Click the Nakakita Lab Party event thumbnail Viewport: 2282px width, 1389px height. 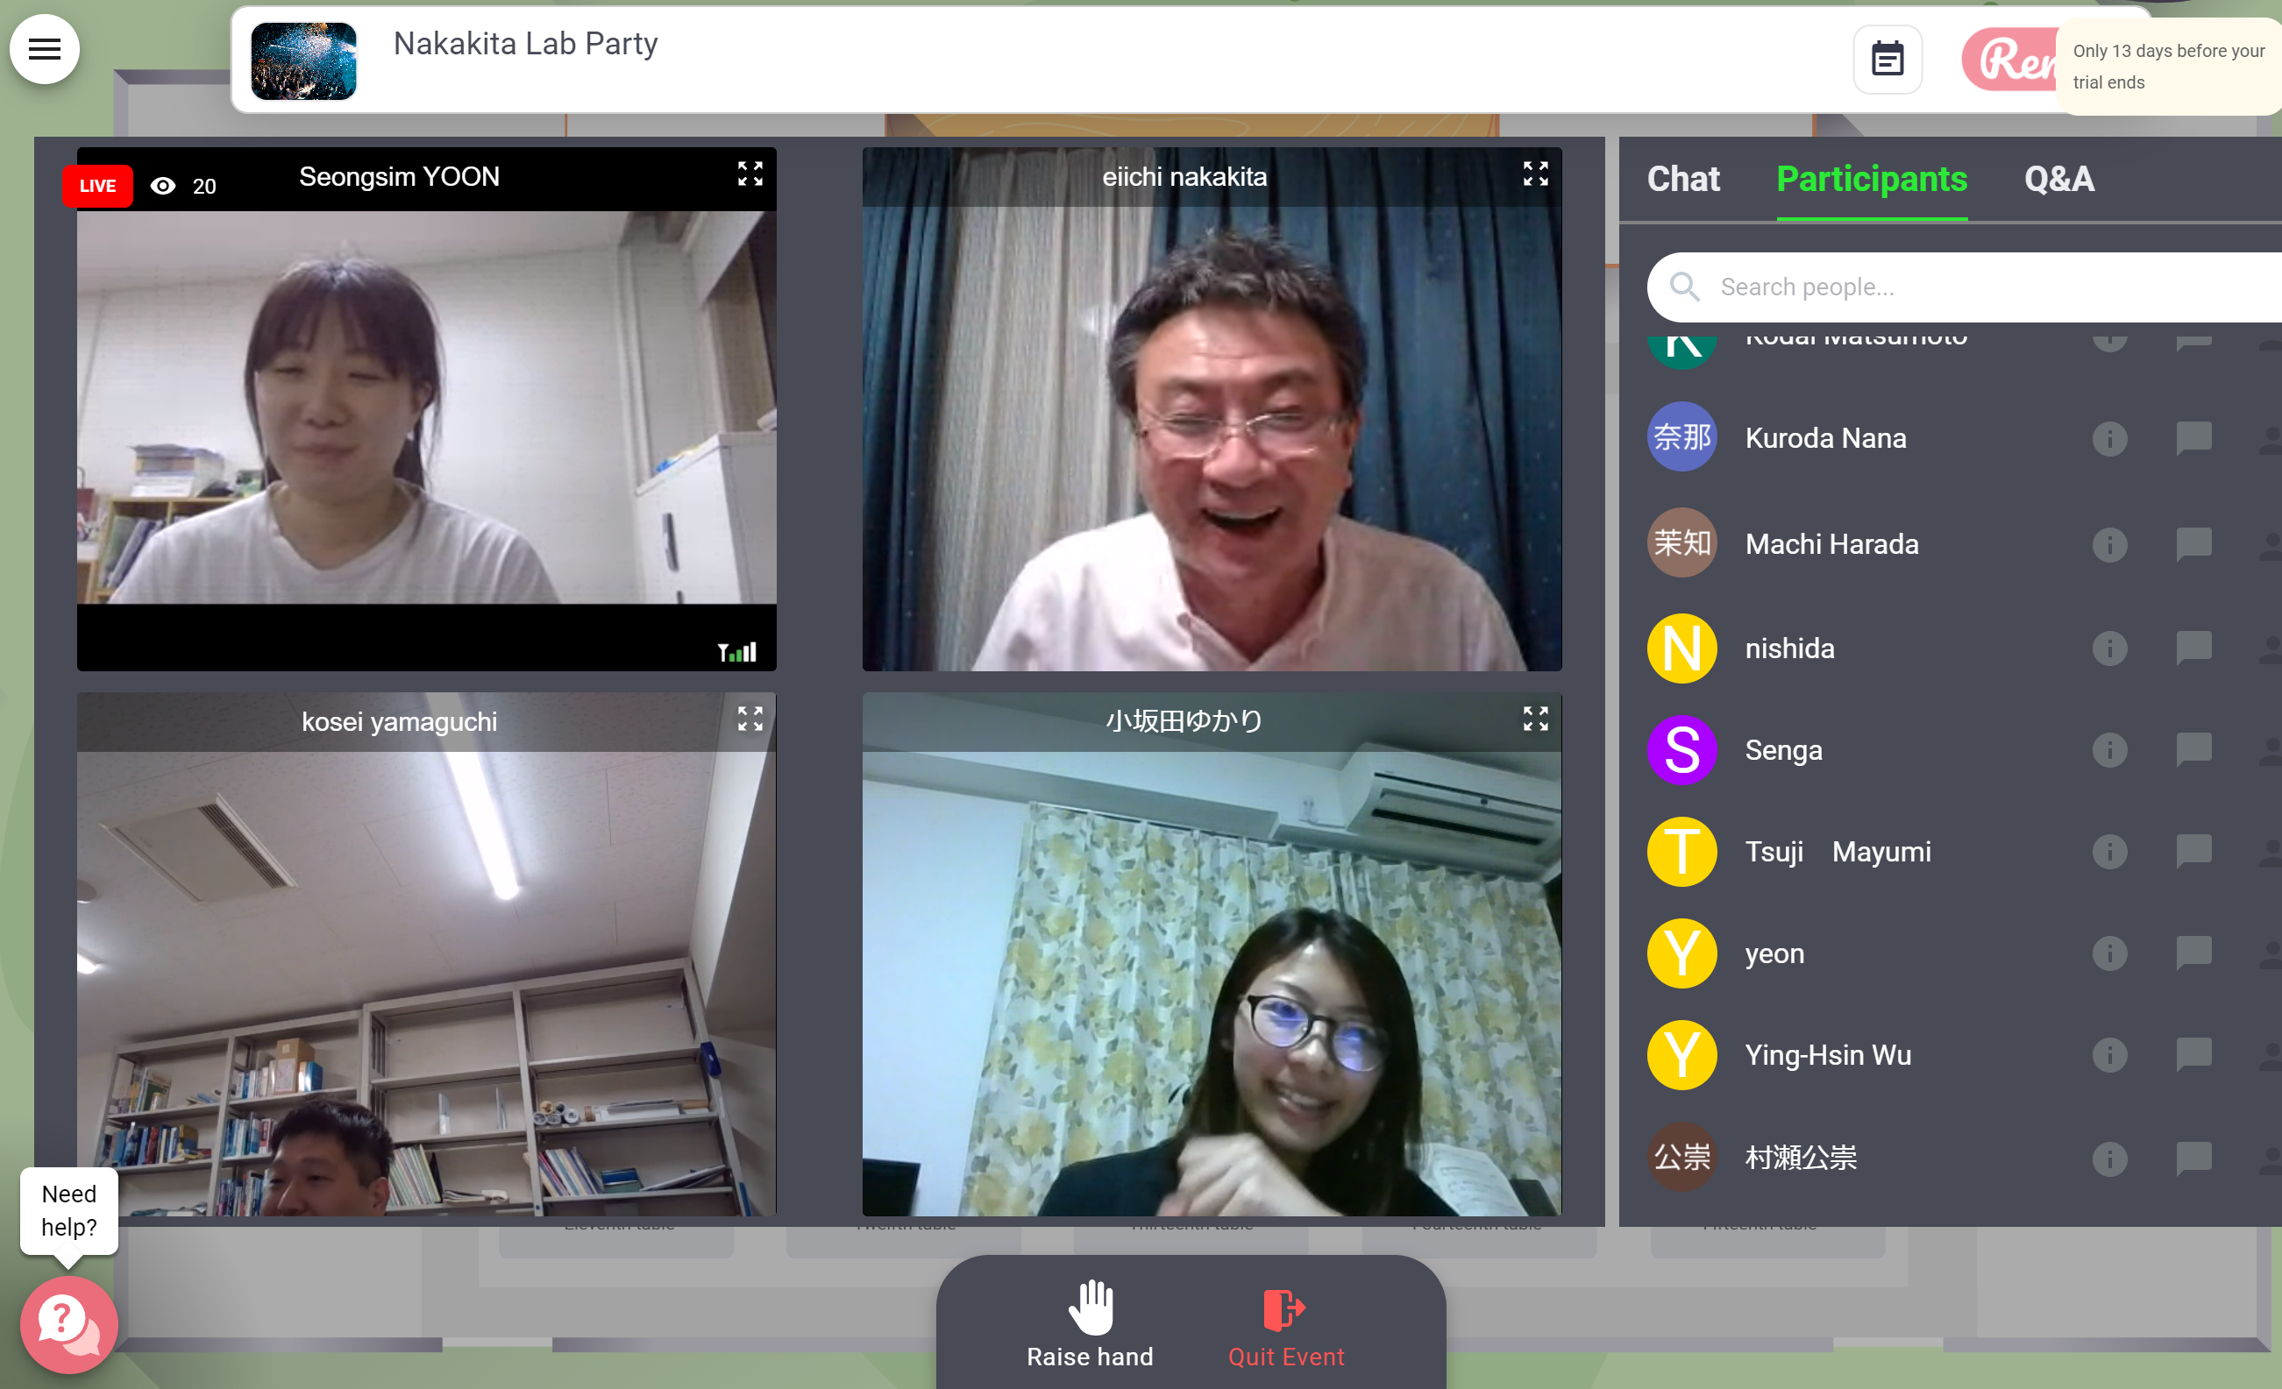coord(304,61)
